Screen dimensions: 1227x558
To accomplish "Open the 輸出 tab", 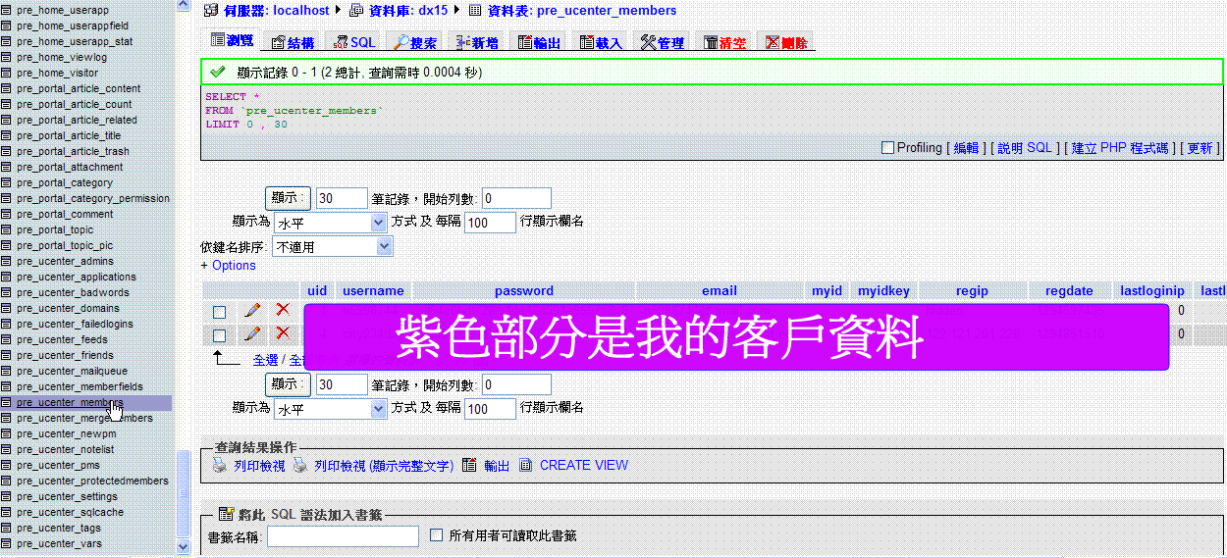I will tap(540, 42).
